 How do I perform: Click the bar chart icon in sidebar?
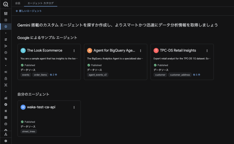(x=6, y=98)
